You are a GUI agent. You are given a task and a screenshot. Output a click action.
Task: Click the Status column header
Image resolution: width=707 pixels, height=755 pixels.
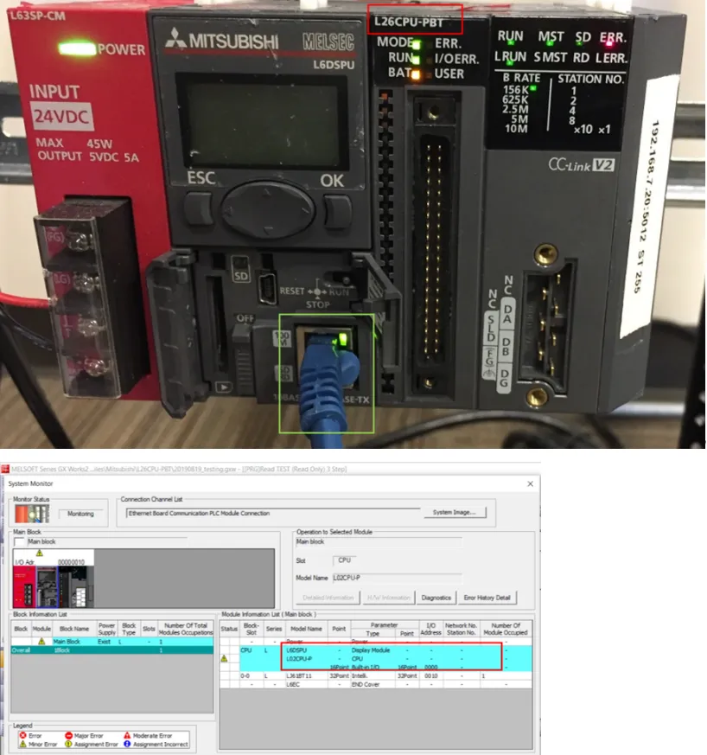pos(229,629)
